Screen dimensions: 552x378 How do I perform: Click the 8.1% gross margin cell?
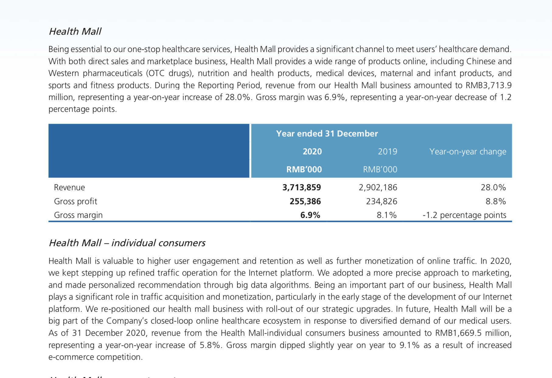(x=386, y=215)
